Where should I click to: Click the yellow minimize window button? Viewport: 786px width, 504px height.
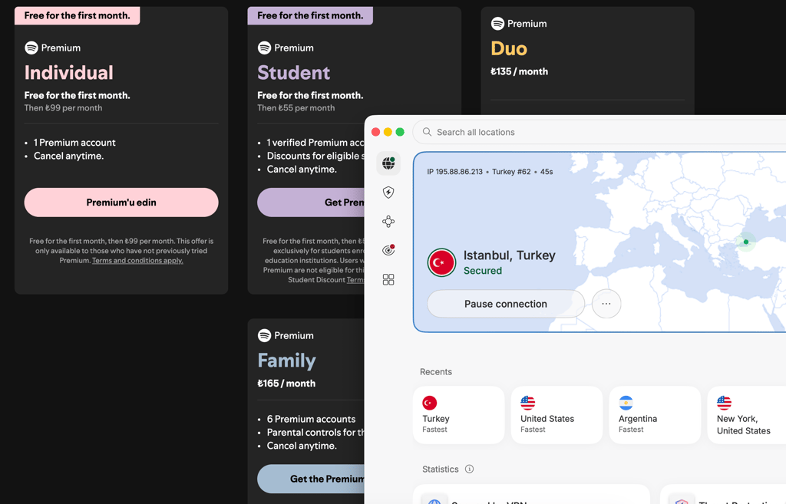(x=388, y=132)
